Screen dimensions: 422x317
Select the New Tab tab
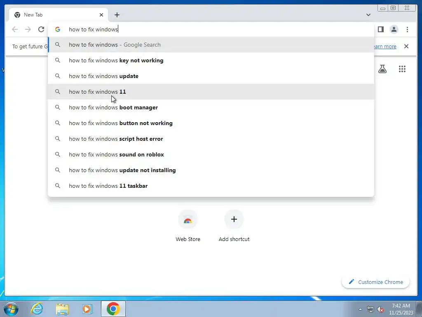[59, 15]
